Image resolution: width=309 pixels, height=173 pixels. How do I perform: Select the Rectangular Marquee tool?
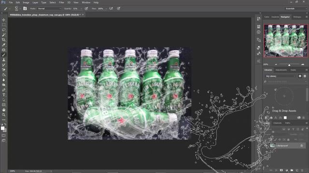point(3,25)
